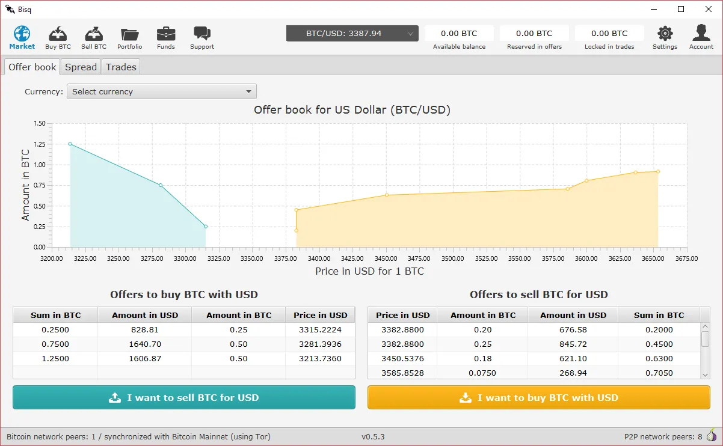723x446 pixels.
Task: Select buy offer priced 3281.3936
Action: (x=184, y=344)
